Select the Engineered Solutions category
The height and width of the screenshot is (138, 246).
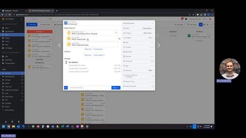point(12,90)
